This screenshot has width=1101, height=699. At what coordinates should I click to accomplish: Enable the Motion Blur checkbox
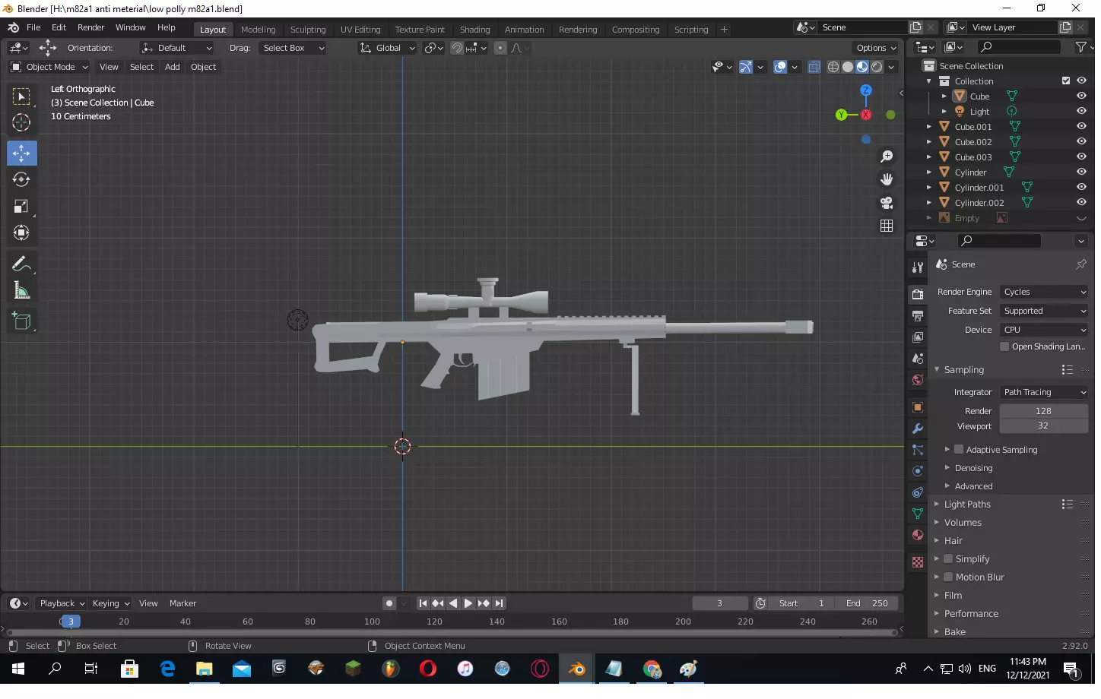pyautogui.click(x=948, y=578)
